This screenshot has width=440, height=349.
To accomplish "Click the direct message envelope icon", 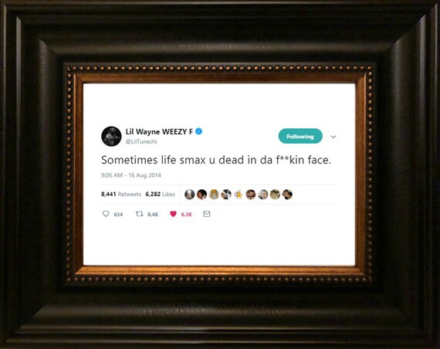I will [207, 214].
